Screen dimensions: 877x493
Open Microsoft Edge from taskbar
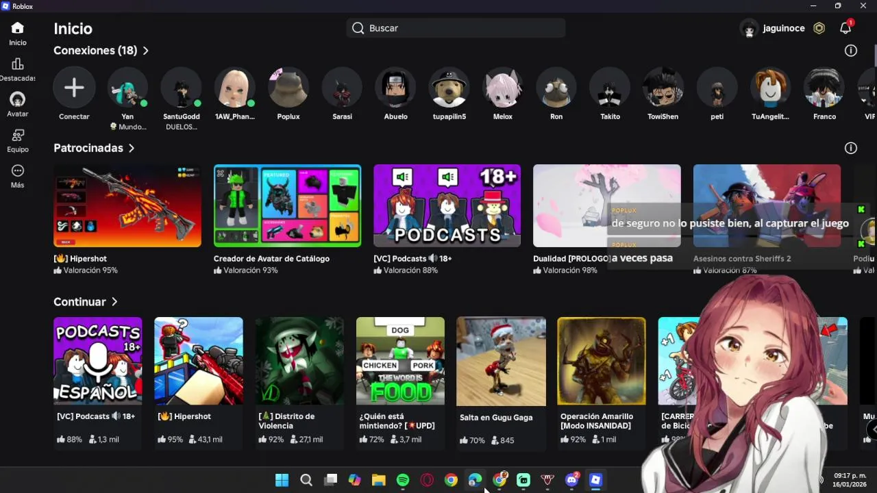coord(475,480)
